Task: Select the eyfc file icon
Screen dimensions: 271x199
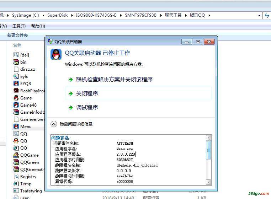Action: pos(16,76)
